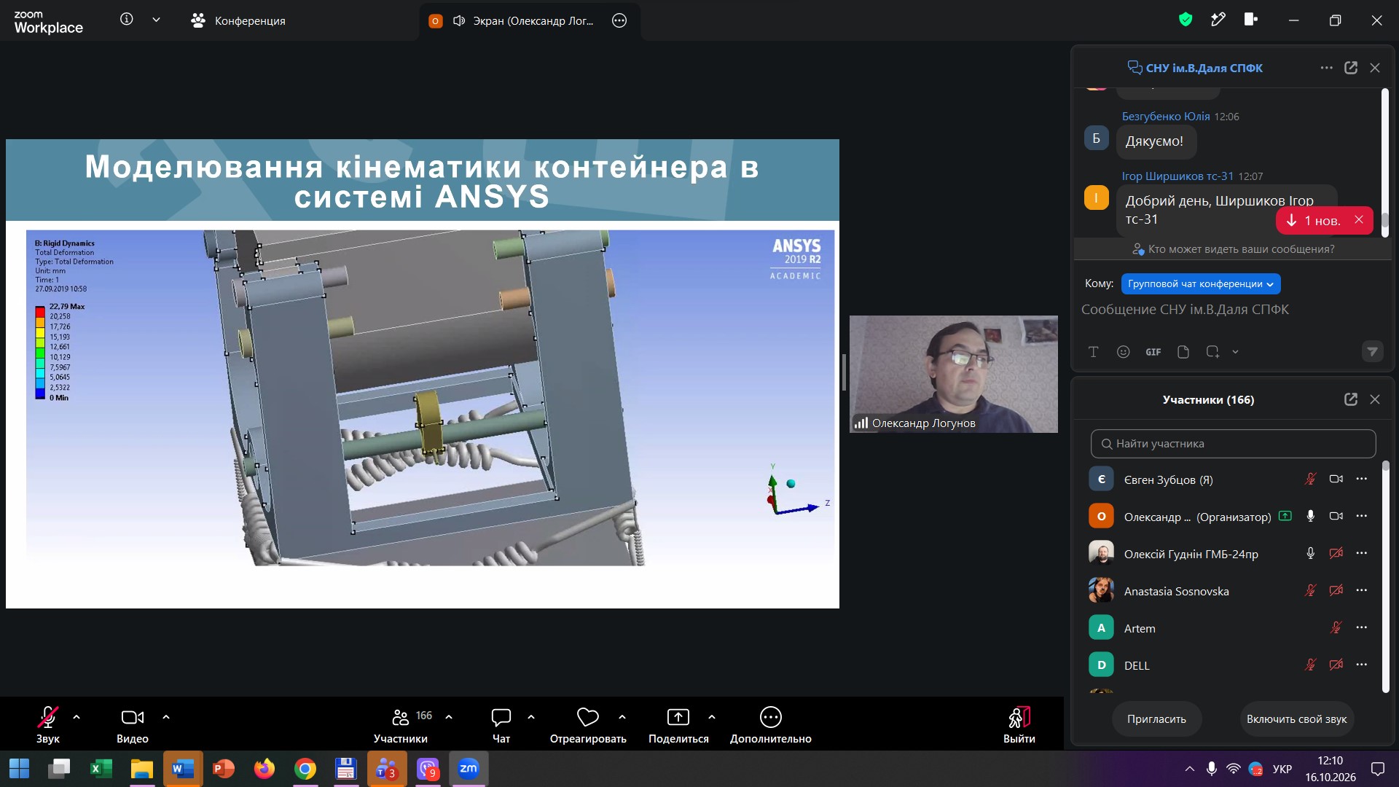Open the text formatting tool in chat
The height and width of the screenshot is (787, 1399).
click(x=1093, y=352)
